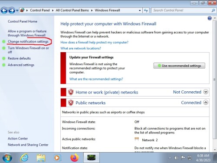
Task: Show hidden tray icons arrow
Action: (170, 158)
